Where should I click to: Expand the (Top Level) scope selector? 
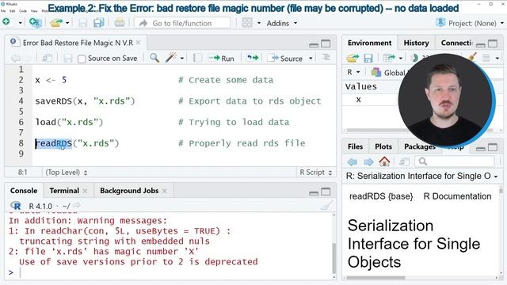pyautogui.click(x=67, y=173)
